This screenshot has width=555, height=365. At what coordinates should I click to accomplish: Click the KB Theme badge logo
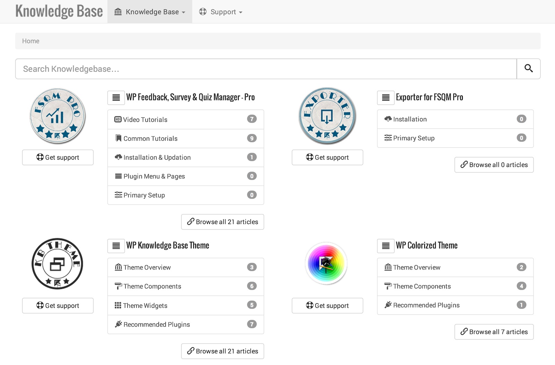pyautogui.click(x=58, y=264)
